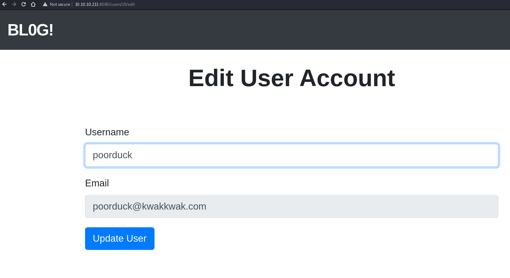Click the Username label
The image size is (510, 278).
[x=107, y=132]
